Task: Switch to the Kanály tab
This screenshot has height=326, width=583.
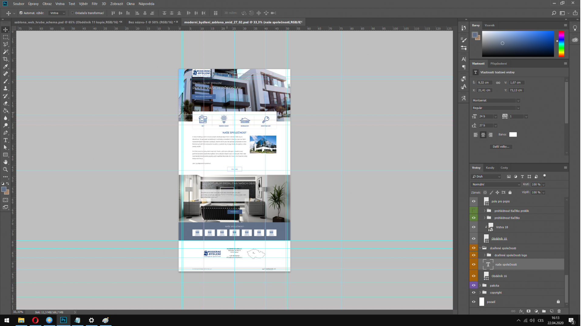Action: [x=490, y=168]
